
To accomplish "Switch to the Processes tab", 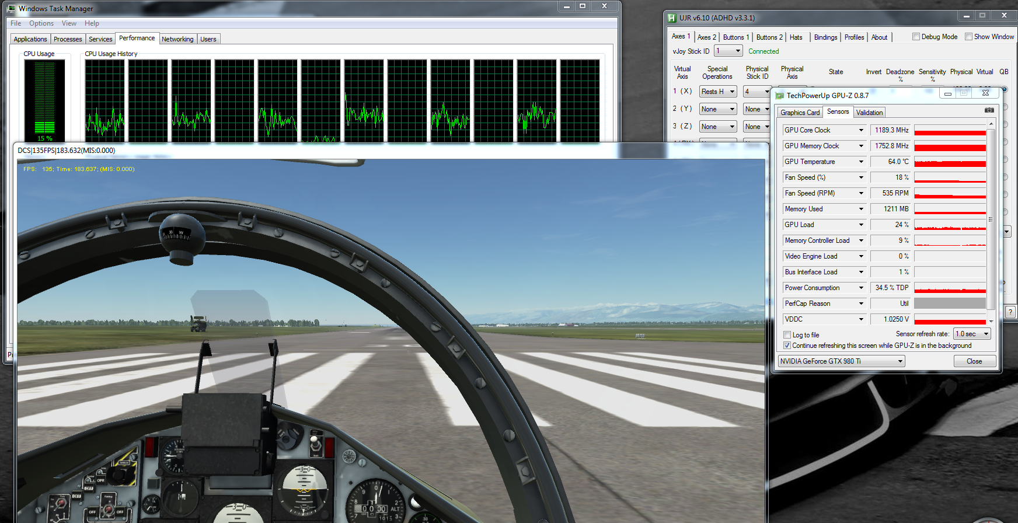I will pos(68,39).
